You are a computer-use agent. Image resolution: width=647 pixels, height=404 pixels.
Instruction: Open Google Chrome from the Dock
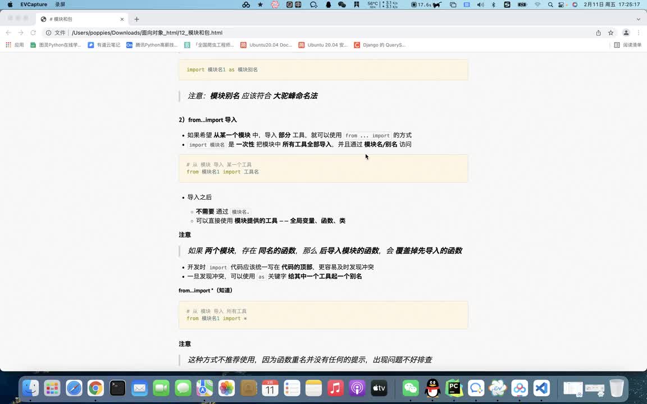95,388
